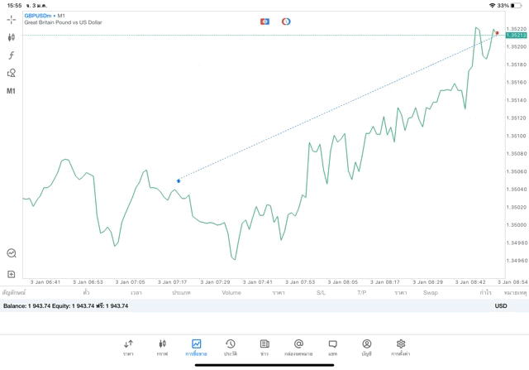Click the blue trade entry marker on chart
This screenshot has height=370, width=529.
[179, 180]
